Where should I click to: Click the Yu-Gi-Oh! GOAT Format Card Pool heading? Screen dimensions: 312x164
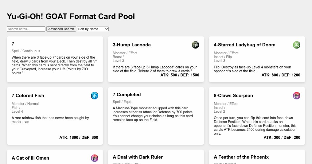[71, 16]
